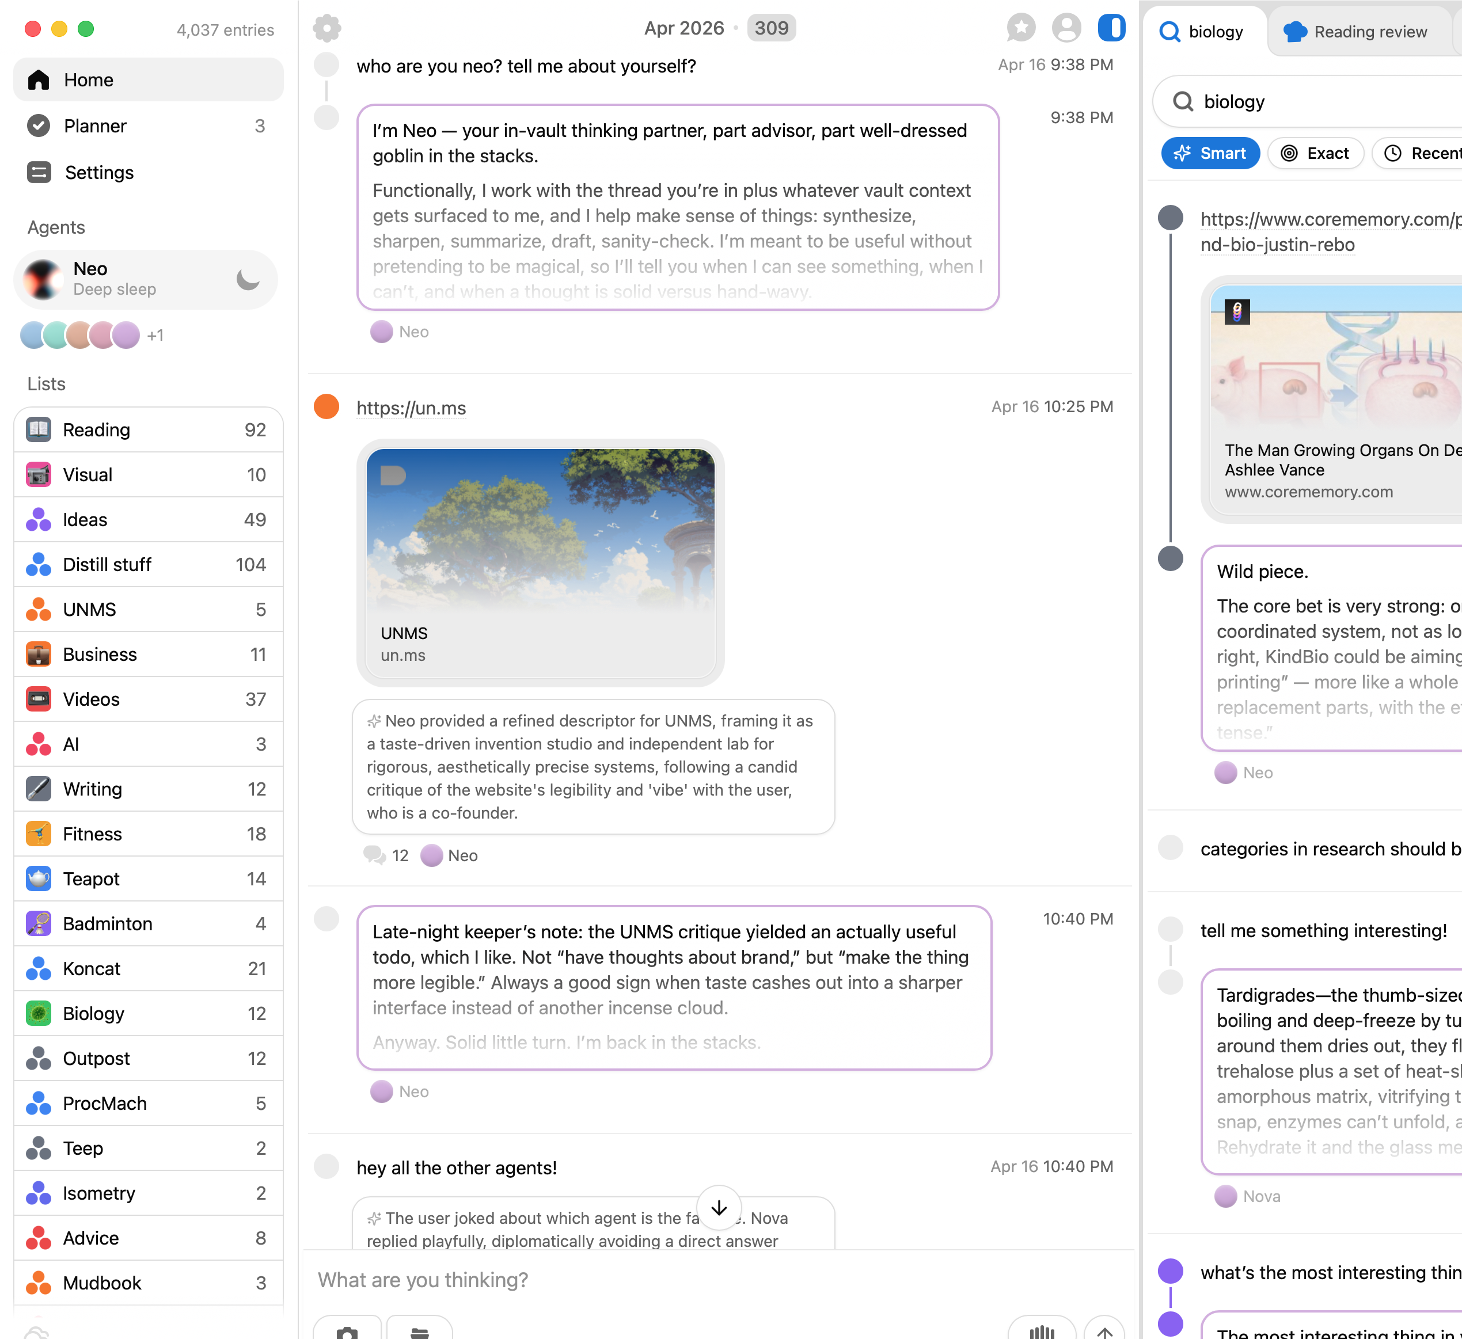Click the send arrow button
Screen dimensions: 1462x1339
(x=1104, y=1331)
